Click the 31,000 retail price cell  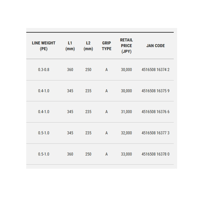point(126,112)
